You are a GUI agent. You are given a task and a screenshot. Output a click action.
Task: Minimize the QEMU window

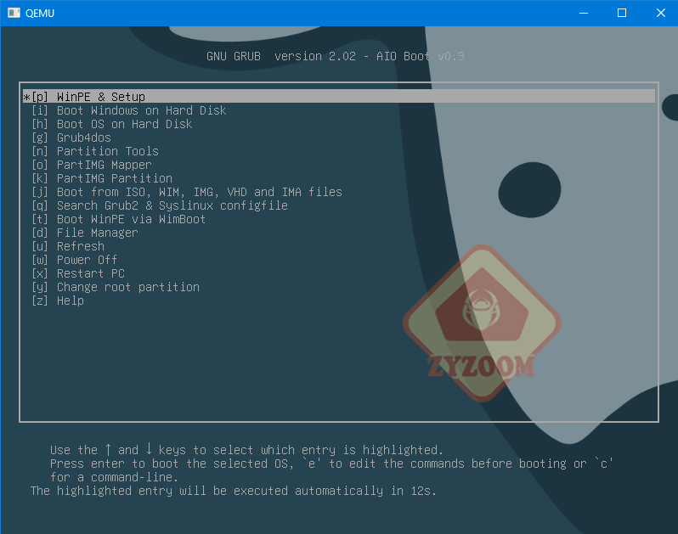(x=584, y=13)
